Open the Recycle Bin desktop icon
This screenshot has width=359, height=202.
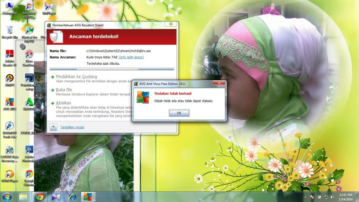coord(10,32)
